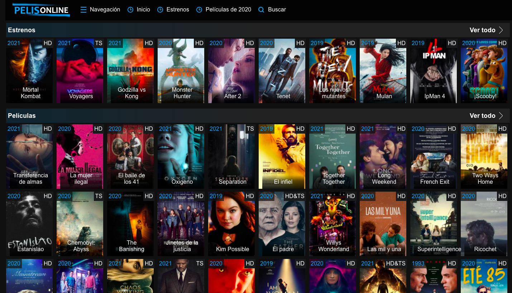The width and height of the screenshot is (512, 293).
Task: Select the Chernobyl: Abyss poster
Action: [80, 224]
